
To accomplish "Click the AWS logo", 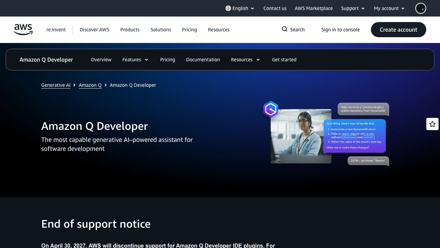I will [23, 30].
